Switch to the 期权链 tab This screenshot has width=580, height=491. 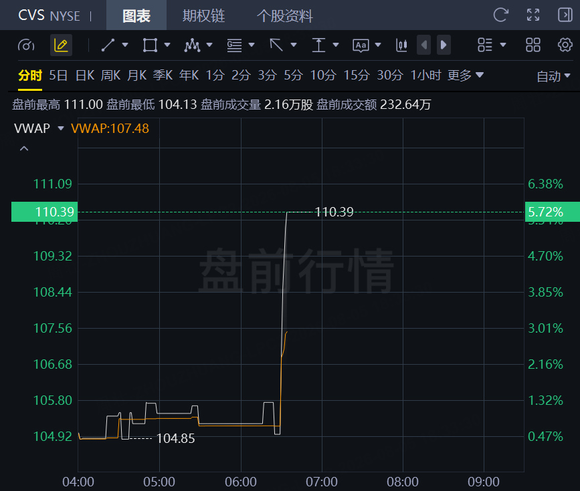tap(204, 16)
